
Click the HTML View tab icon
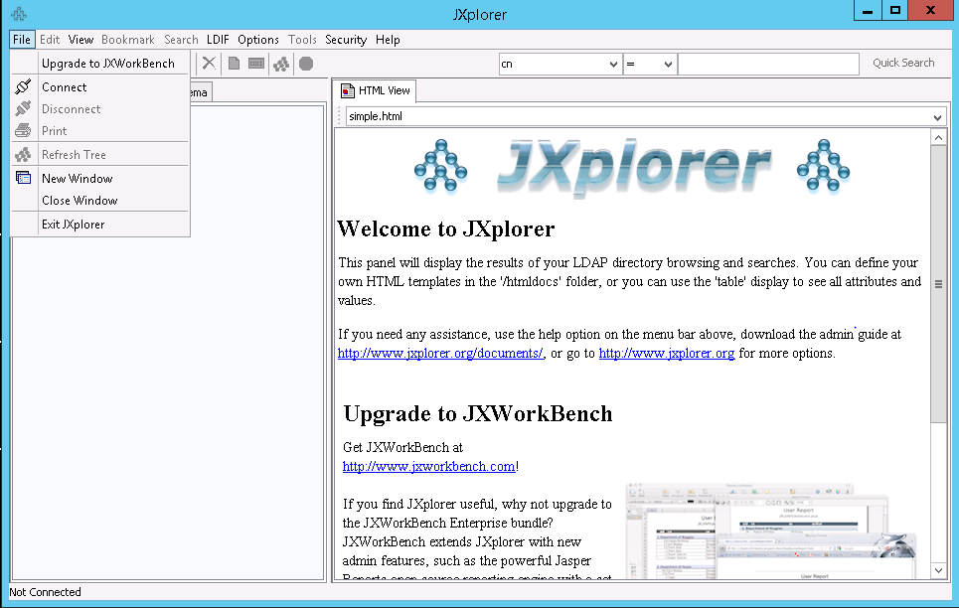(348, 90)
